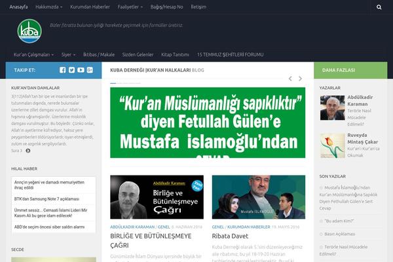This screenshot has height=262, width=393.
Task: Open the Twitter follow icon
Action: [71, 70]
